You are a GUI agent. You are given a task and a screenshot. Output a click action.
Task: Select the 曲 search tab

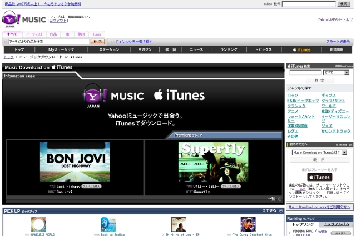pos(67,34)
